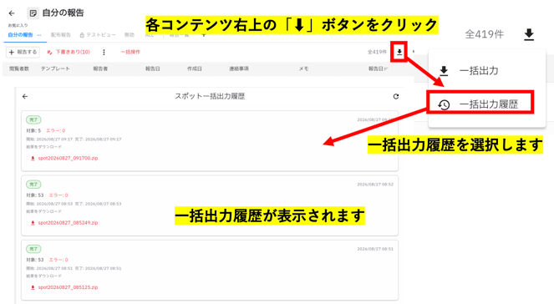Screen dimensions: 554x304
Task: Click the 報告者 column header
Action: pyautogui.click(x=100, y=68)
